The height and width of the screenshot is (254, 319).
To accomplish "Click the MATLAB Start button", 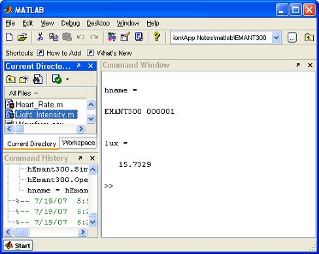I will 18,245.
